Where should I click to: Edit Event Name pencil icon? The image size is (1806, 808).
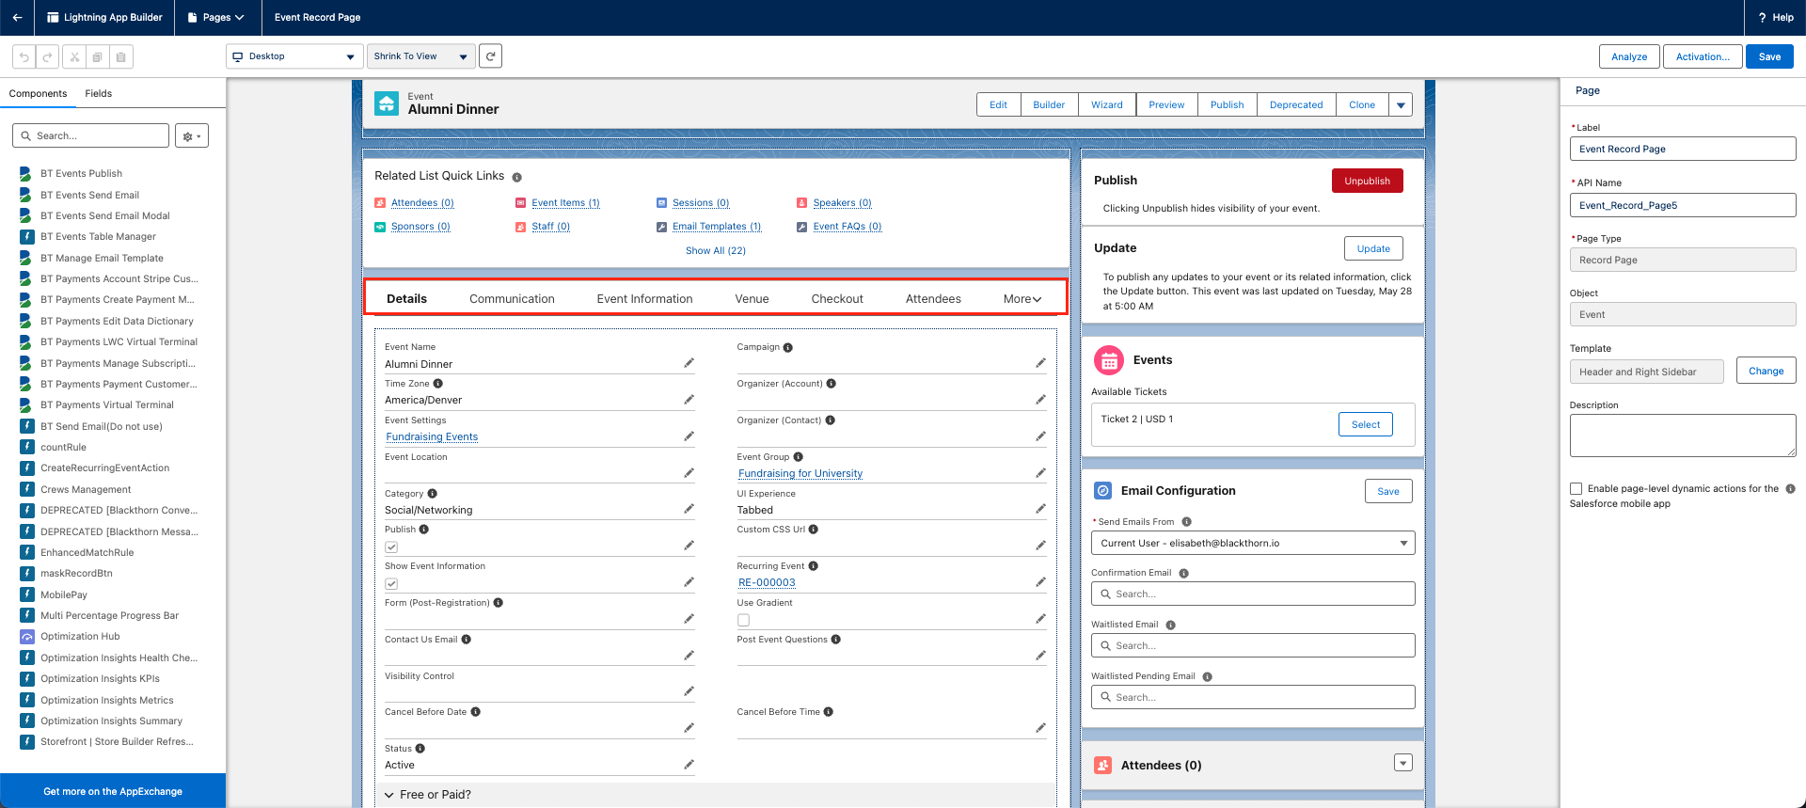point(689,363)
